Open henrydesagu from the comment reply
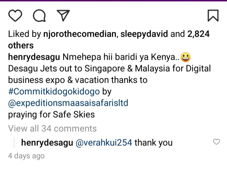This screenshot has width=227, height=169. tap(47, 143)
